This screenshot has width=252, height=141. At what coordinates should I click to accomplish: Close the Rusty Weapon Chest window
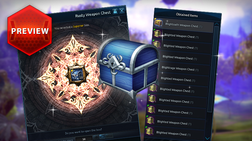[122, 11]
